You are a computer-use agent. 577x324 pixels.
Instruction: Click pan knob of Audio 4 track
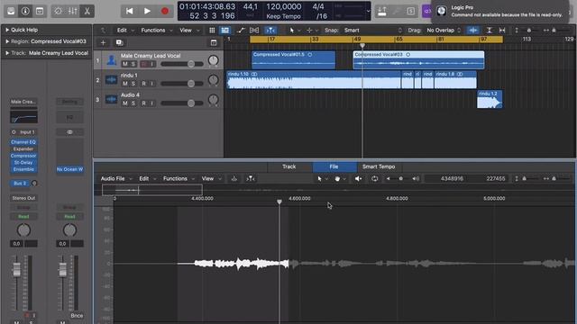click(x=214, y=99)
